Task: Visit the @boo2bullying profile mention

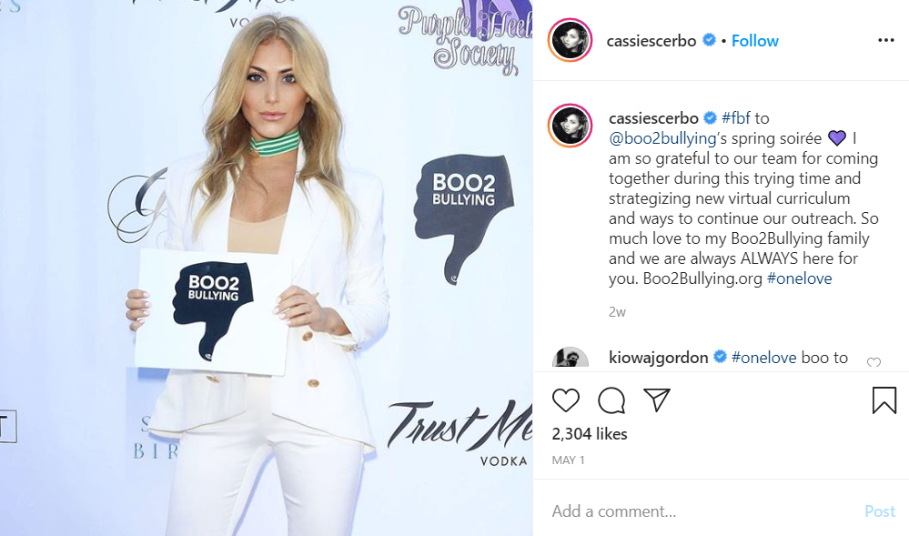Action: (662, 138)
